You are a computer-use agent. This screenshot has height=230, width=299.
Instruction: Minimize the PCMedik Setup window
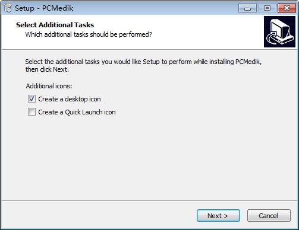pyautogui.click(x=247, y=8)
